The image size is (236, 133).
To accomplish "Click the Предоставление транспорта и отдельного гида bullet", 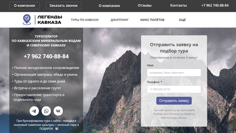I will point(38,97).
